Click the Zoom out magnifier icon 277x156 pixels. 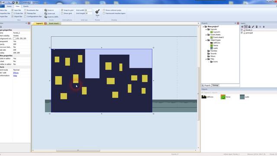pos(45,13)
